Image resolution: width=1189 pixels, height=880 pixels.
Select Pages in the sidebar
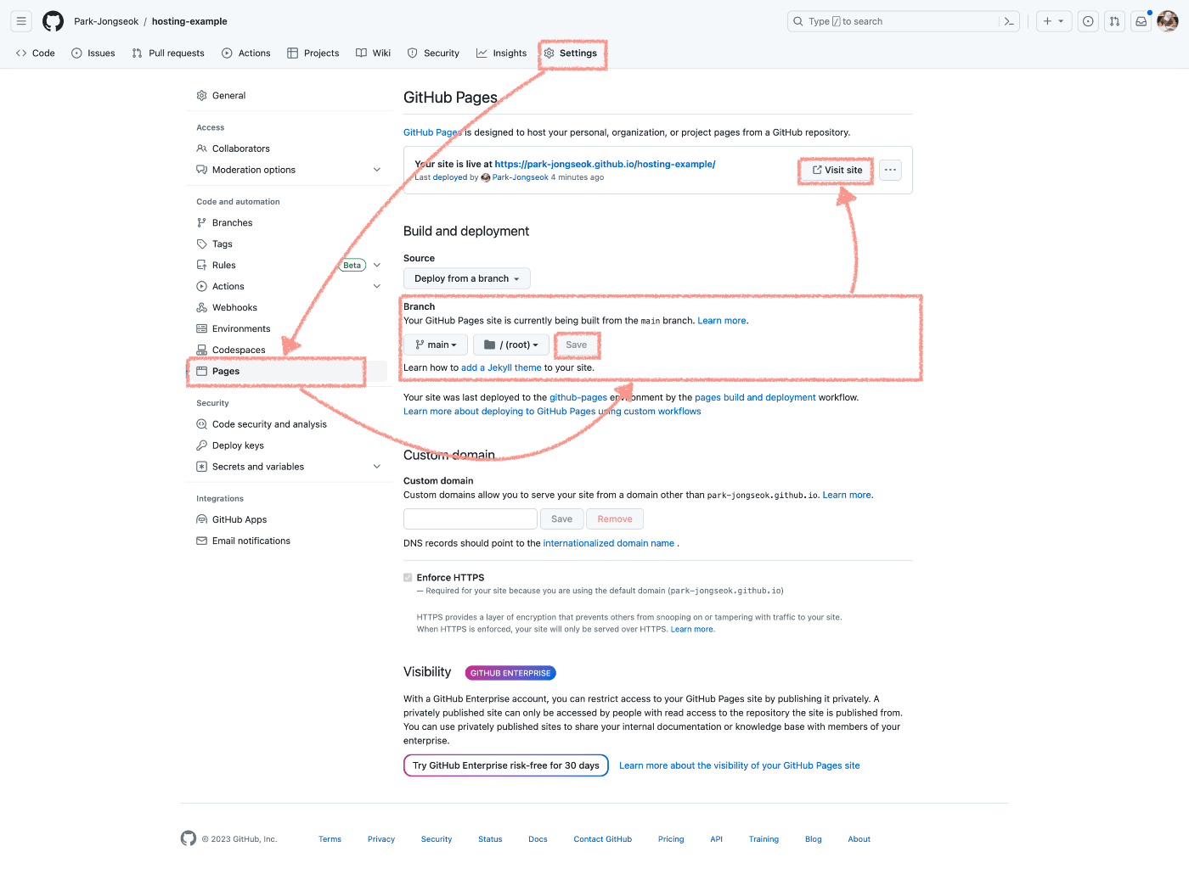click(x=287, y=372)
